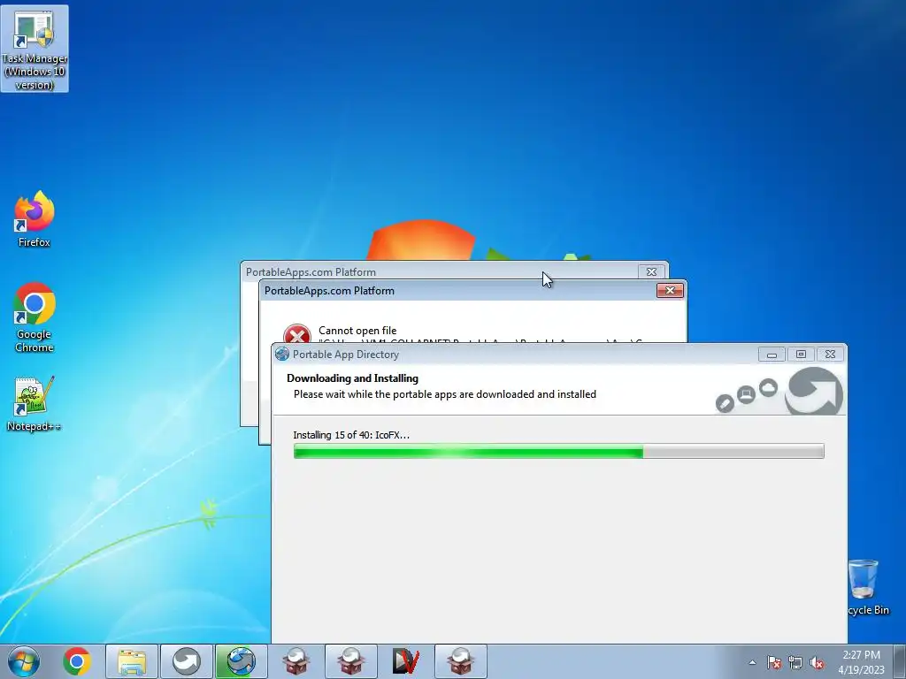Switch to the PortableApps.com Platform taskbar button

coord(186,661)
